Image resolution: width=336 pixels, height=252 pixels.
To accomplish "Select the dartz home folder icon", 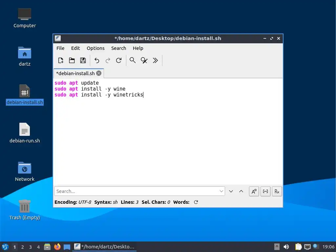I will [25, 56].
